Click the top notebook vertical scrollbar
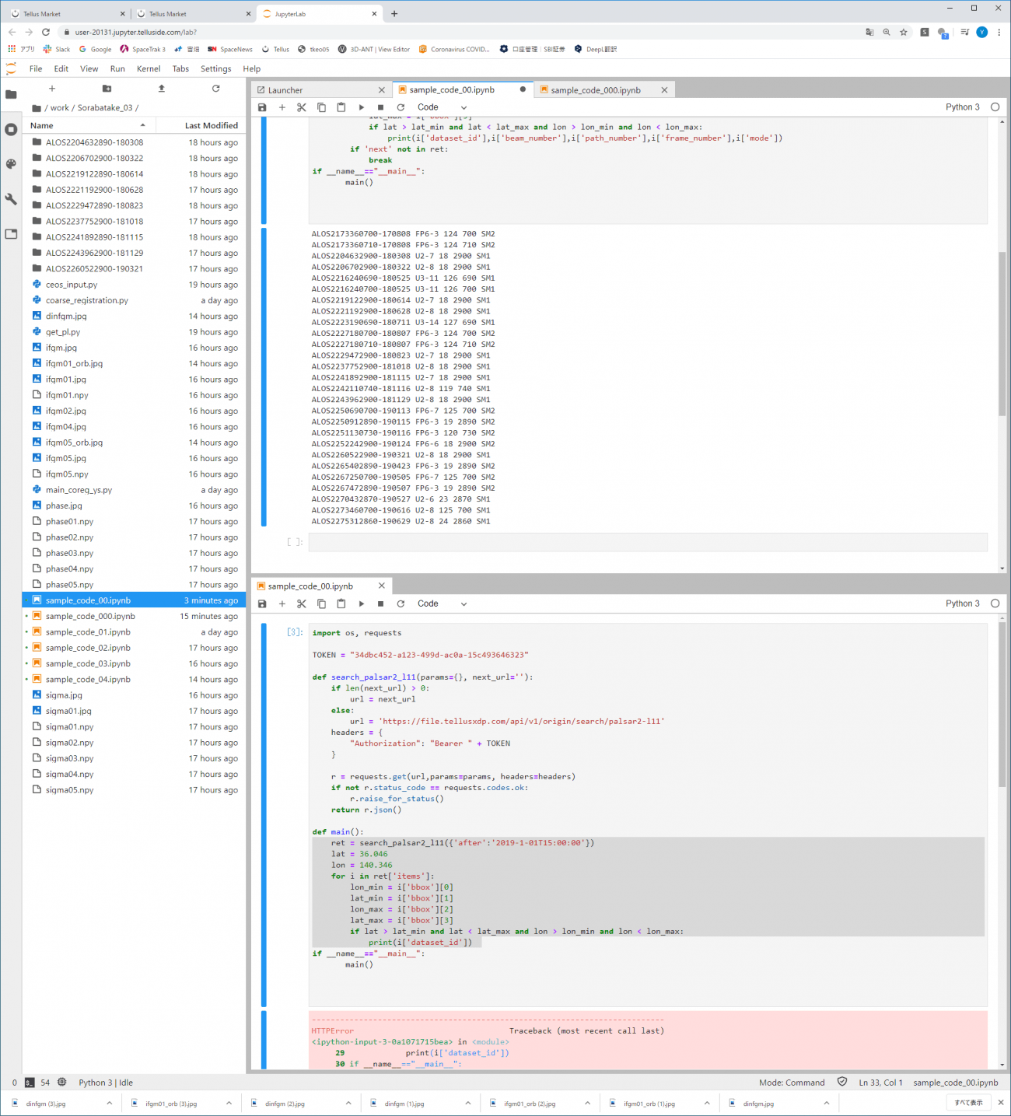Screen dimensions: 1011x1116 coord(1002,334)
